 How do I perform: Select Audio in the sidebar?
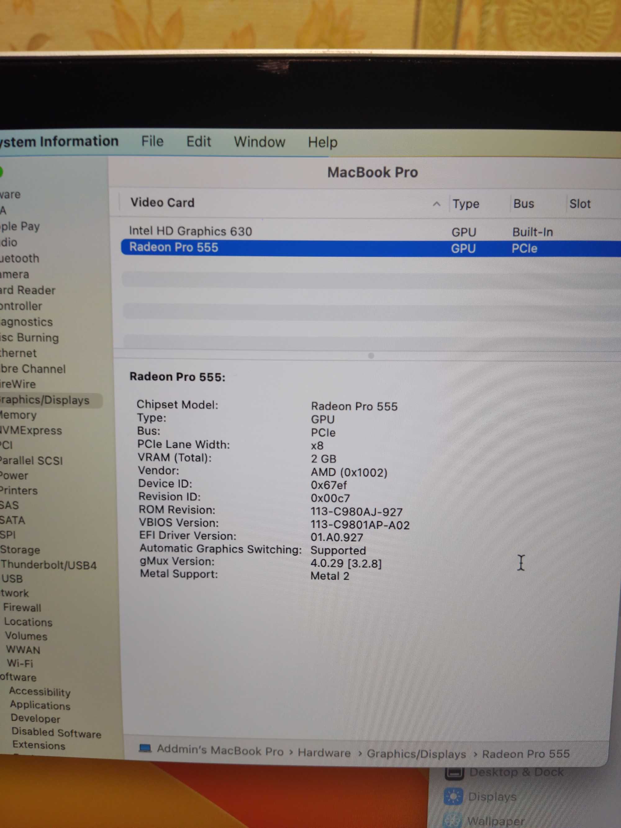9,242
